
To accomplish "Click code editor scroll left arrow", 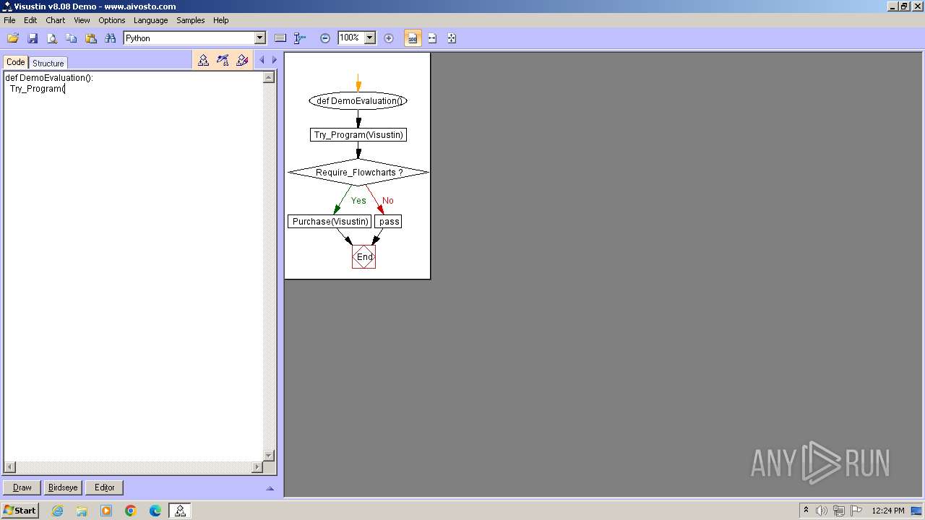I will [9, 467].
